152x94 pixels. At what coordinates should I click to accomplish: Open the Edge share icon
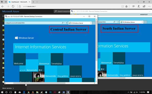[144, 6]
